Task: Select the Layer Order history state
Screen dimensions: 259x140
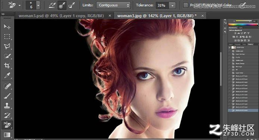Action: click(x=243, y=73)
